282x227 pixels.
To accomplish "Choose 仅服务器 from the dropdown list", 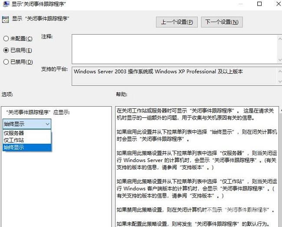I will pos(27,133).
